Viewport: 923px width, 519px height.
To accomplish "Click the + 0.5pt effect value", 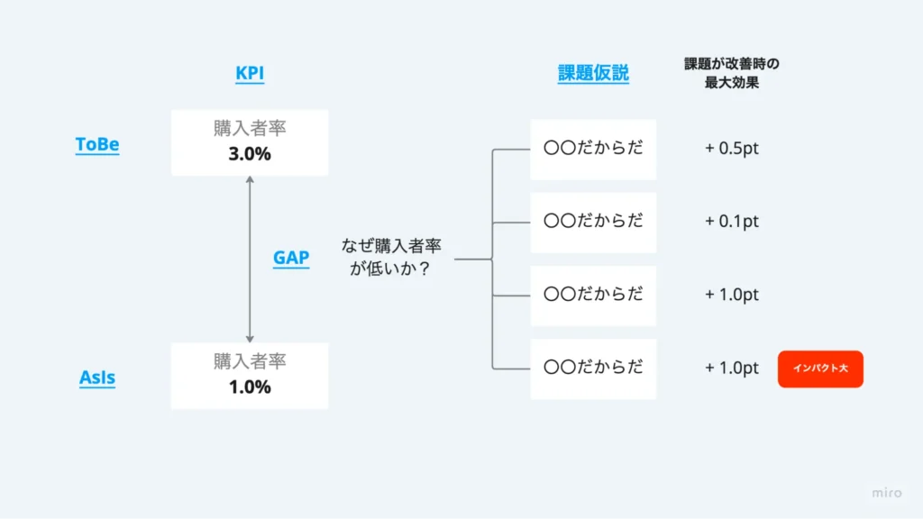I will [x=732, y=149].
